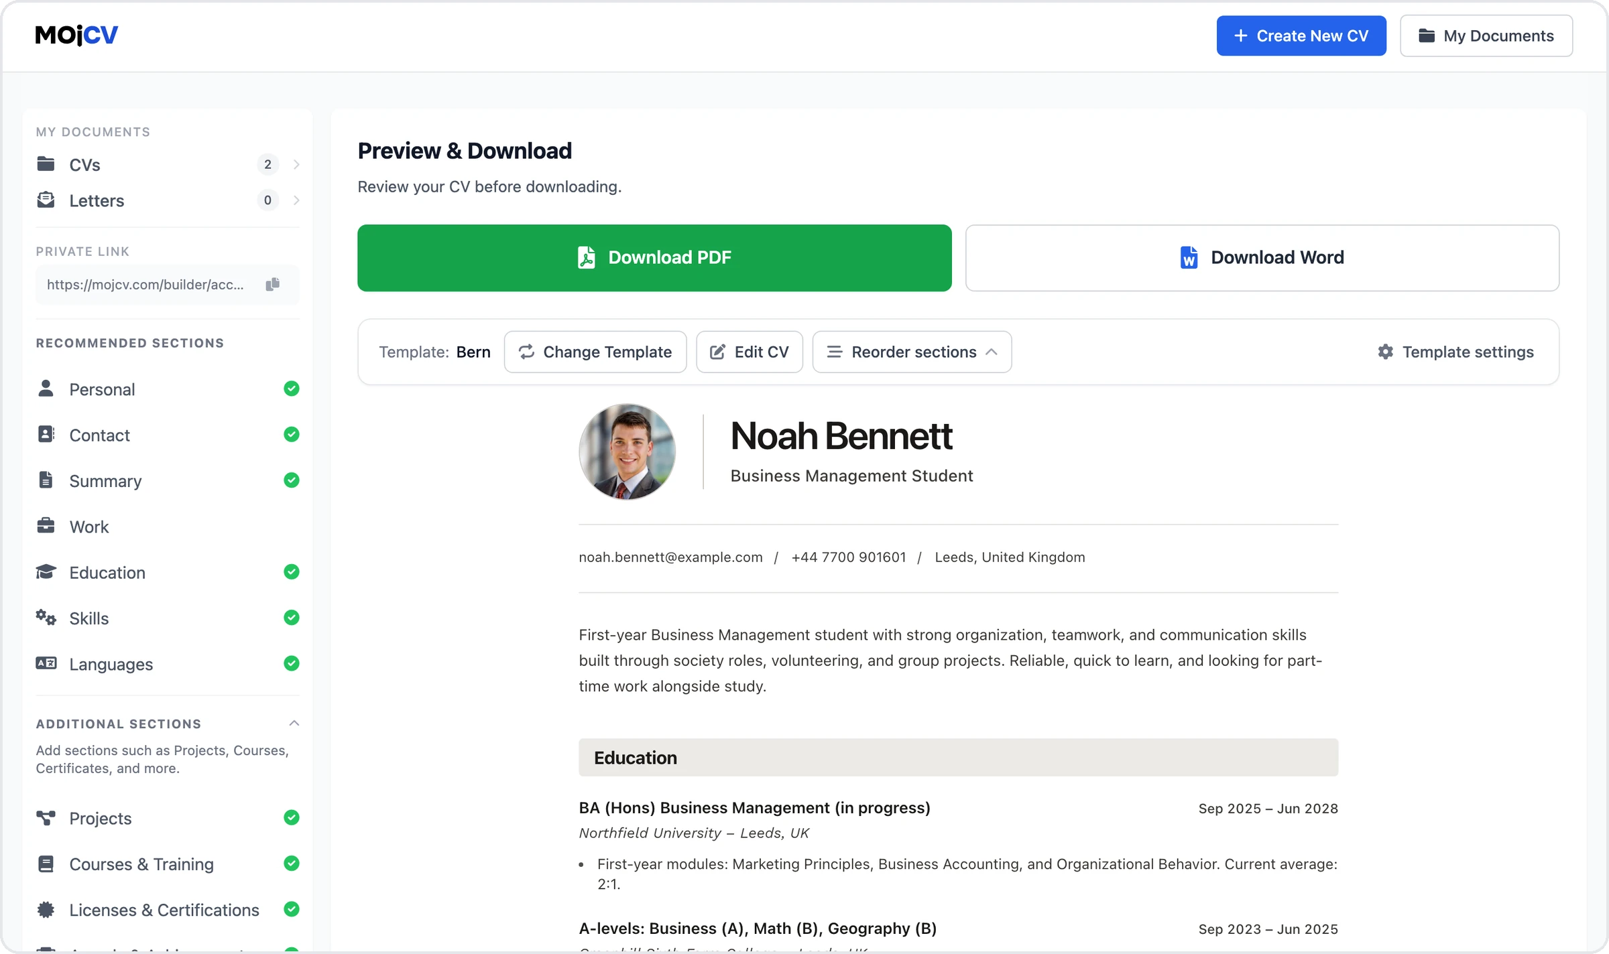This screenshot has width=1609, height=954.
Task: Open My Documents from the header
Action: pos(1486,36)
